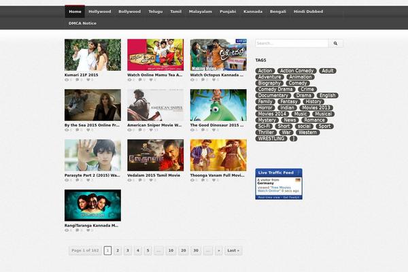Select the Tamil menu item
Screen dimensions: 408x272
click(175, 12)
